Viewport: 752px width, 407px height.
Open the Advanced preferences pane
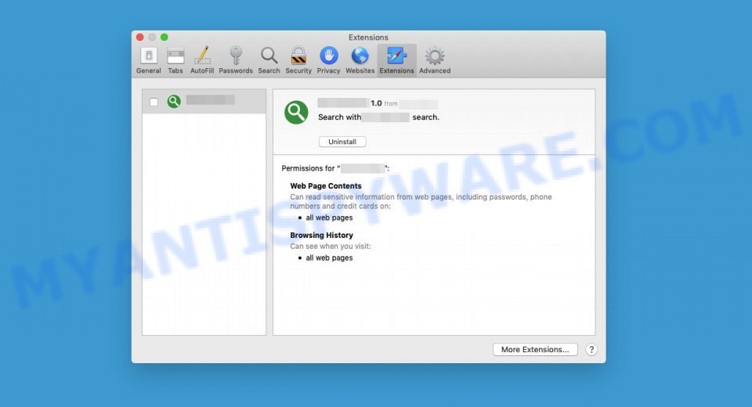pyautogui.click(x=435, y=60)
